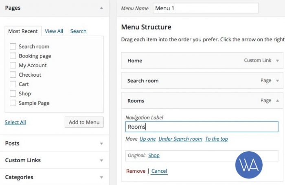Click the blue WA logo badge
This screenshot has height=185, width=285.
[x=249, y=165]
